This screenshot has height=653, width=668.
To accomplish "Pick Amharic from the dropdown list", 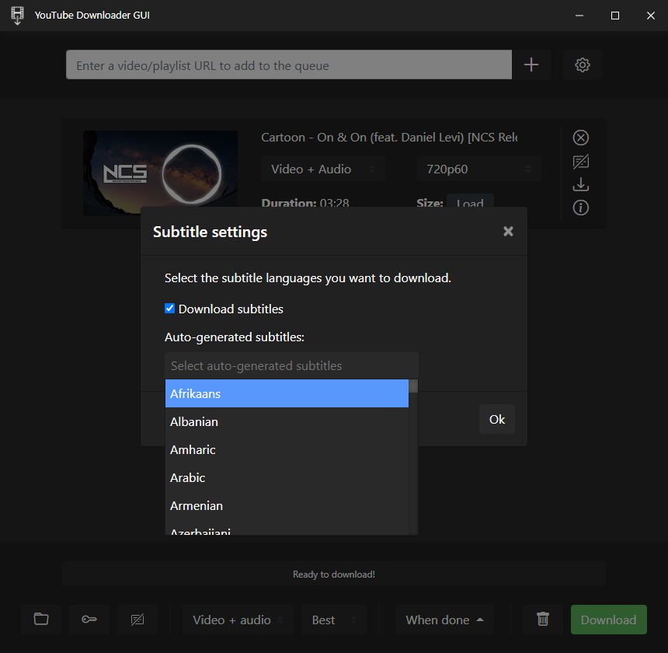I will [287, 450].
